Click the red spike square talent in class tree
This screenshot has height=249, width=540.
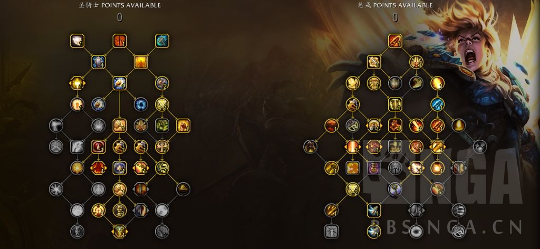[99, 147]
